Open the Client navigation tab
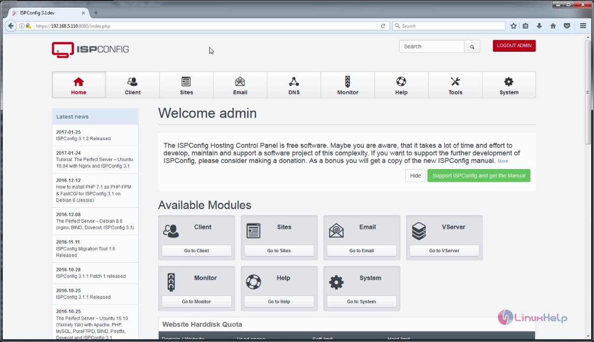Viewport: 594px width, 342px height. click(133, 85)
